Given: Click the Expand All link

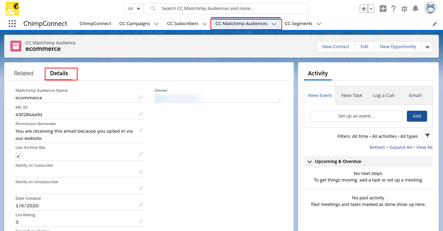Looking at the screenshot, I should pyautogui.click(x=401, y=147).
